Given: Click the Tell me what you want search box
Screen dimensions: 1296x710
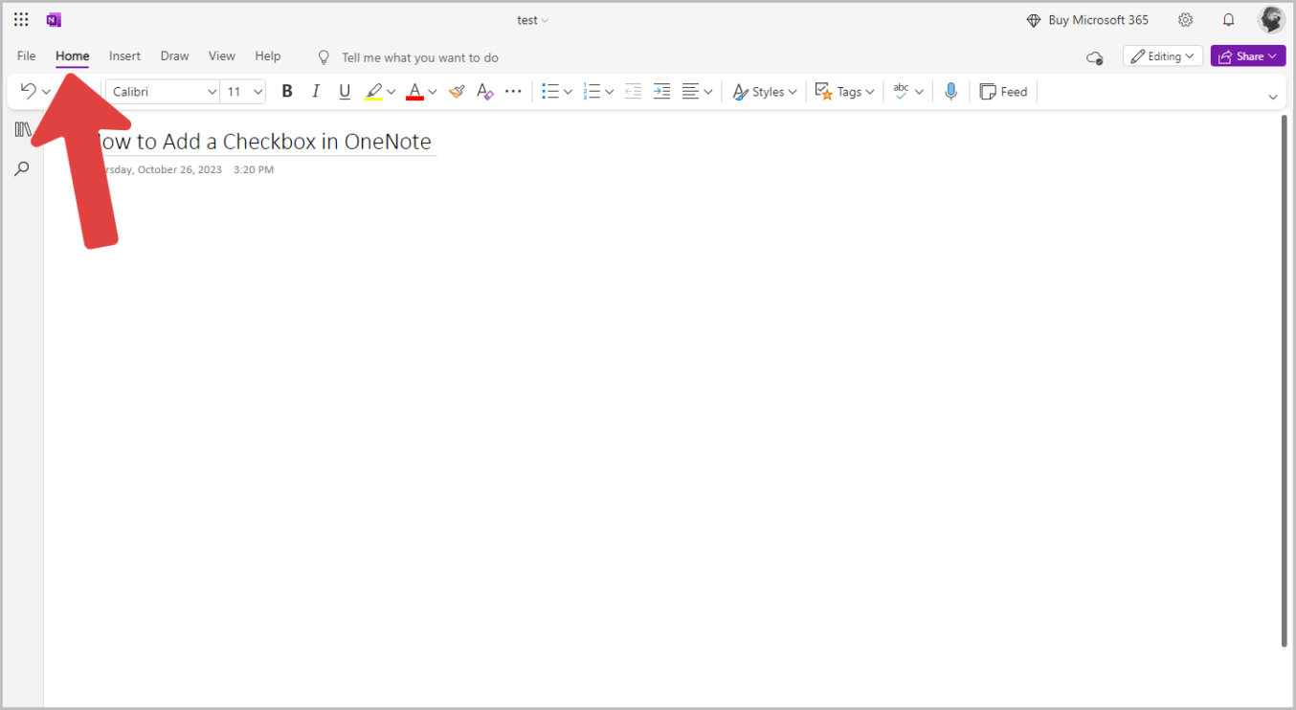Looking at the screenshot, I should click(420, 57).
